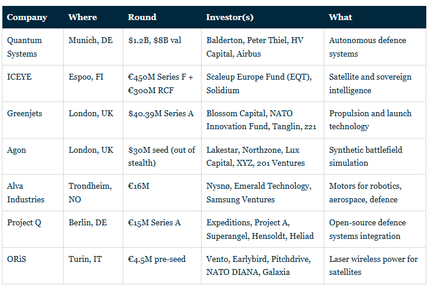Select the Quantum Systems company cell
431x292 pixels.
(32, 47)
